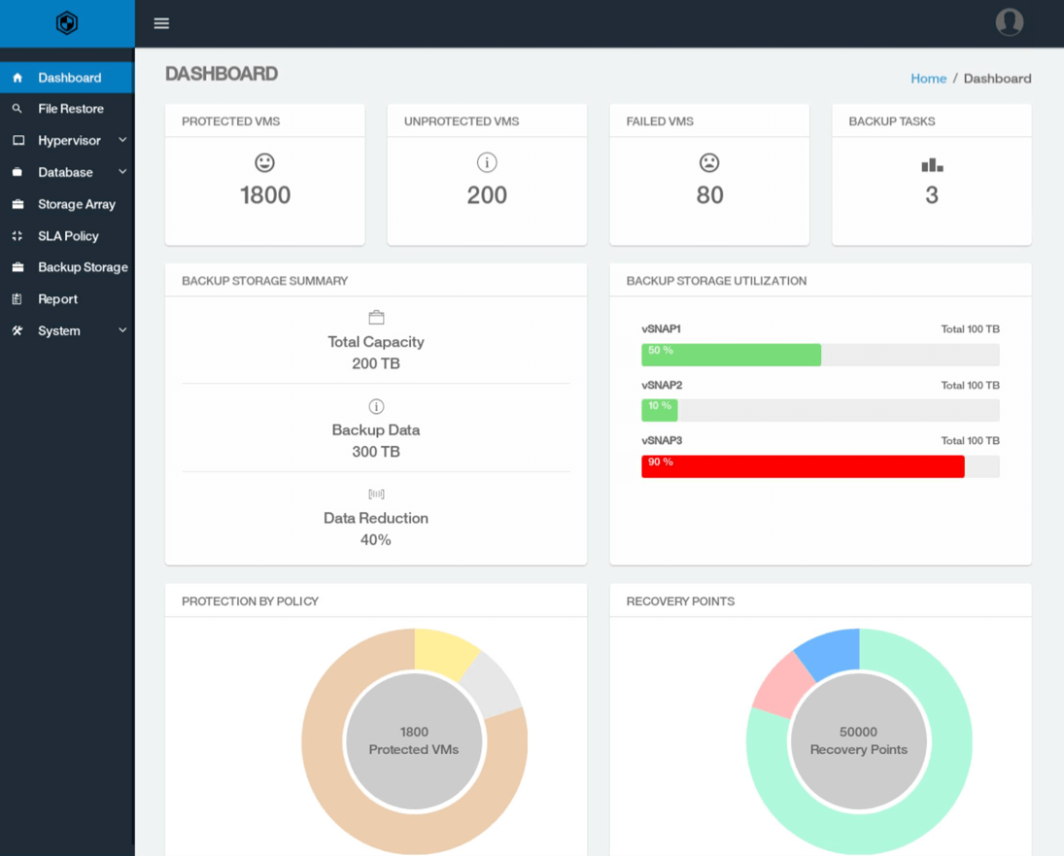The height and width of the screenshot is (856, 1064).
Task: Select SLA Policy in the sidebar
Action: 68,236
